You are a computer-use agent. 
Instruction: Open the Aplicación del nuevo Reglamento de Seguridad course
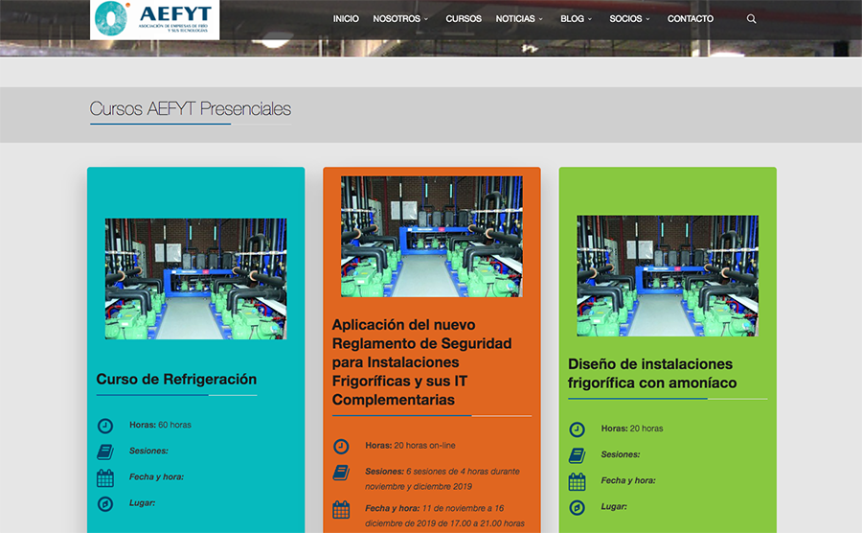[421, 362]
